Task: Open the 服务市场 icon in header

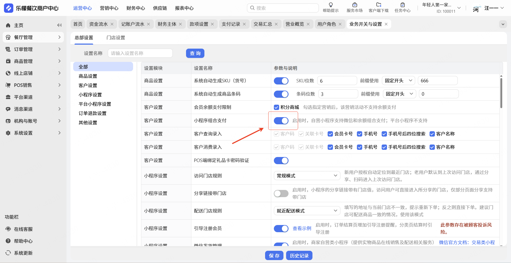Action: pyautogui.click(x=355, y=5)
